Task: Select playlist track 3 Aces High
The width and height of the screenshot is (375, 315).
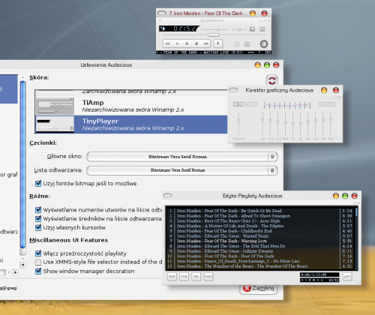Action: [260, 221]
